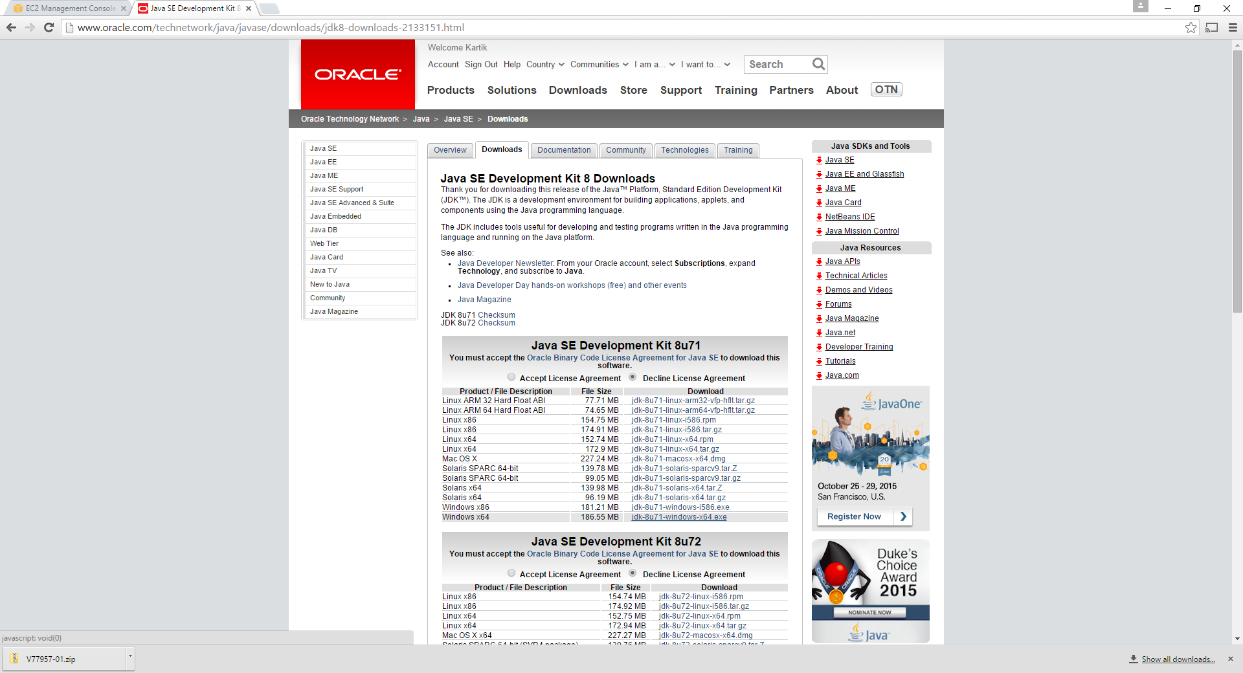
Task: Click the Oracle logo
Action: 358,74
